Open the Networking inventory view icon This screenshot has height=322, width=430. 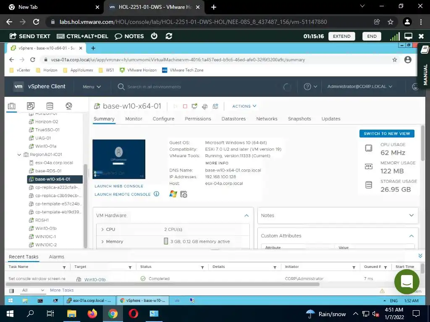click(x=69, y=106)
